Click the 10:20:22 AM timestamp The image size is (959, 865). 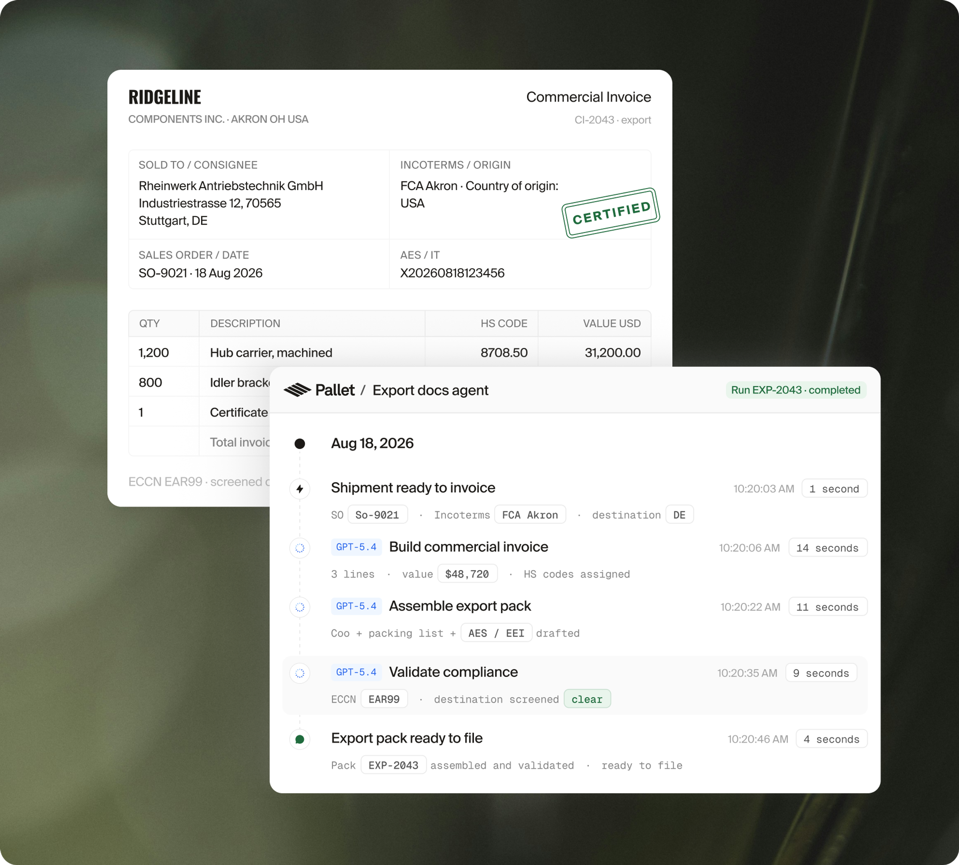[x=750, y=607]
